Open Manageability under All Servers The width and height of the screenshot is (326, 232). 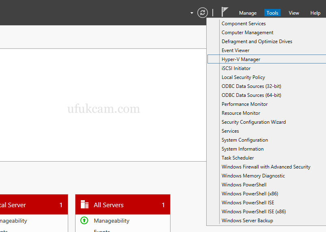111,221
